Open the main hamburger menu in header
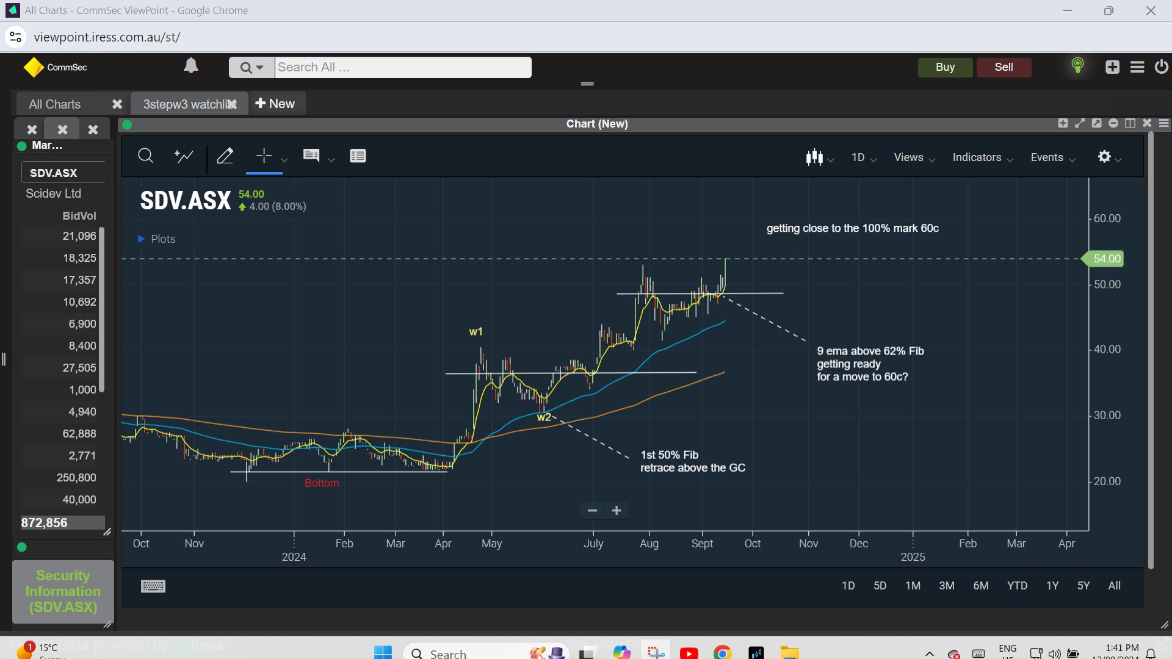Screen dimensions: 1172x659 pyautogui.click(x=1137, y=67)
